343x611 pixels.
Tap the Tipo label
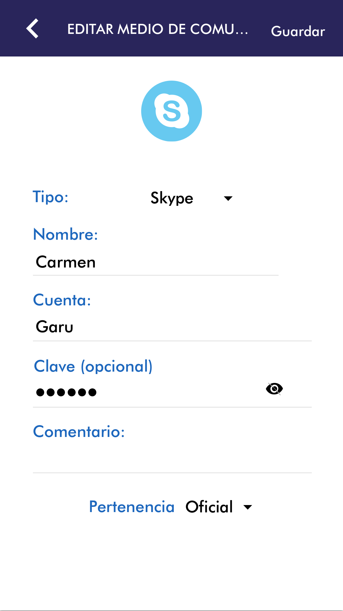[51, 197]
